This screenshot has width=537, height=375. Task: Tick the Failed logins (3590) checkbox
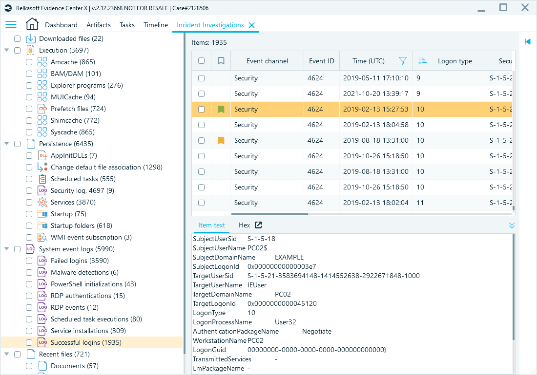point(29,261)
